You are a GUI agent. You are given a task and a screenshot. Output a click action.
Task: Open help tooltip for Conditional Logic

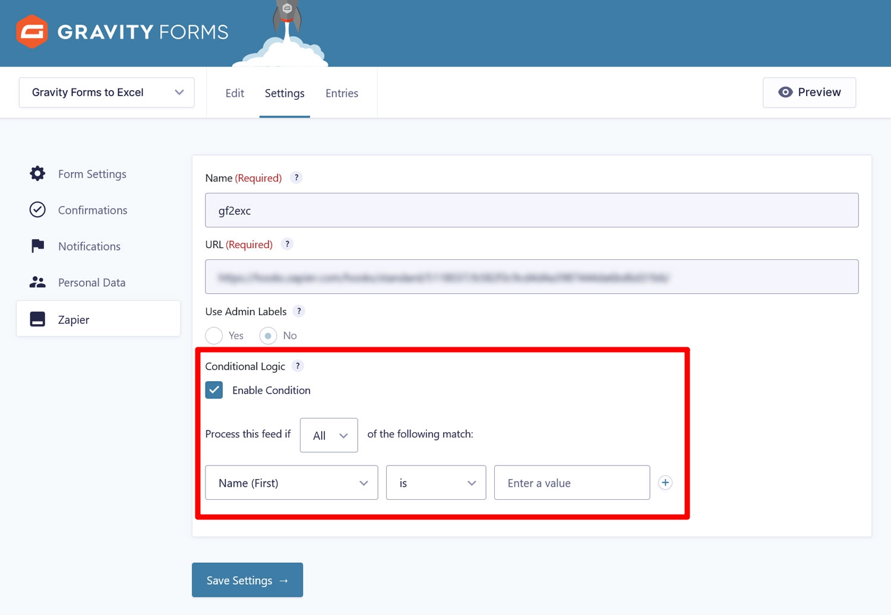point(298,366)
